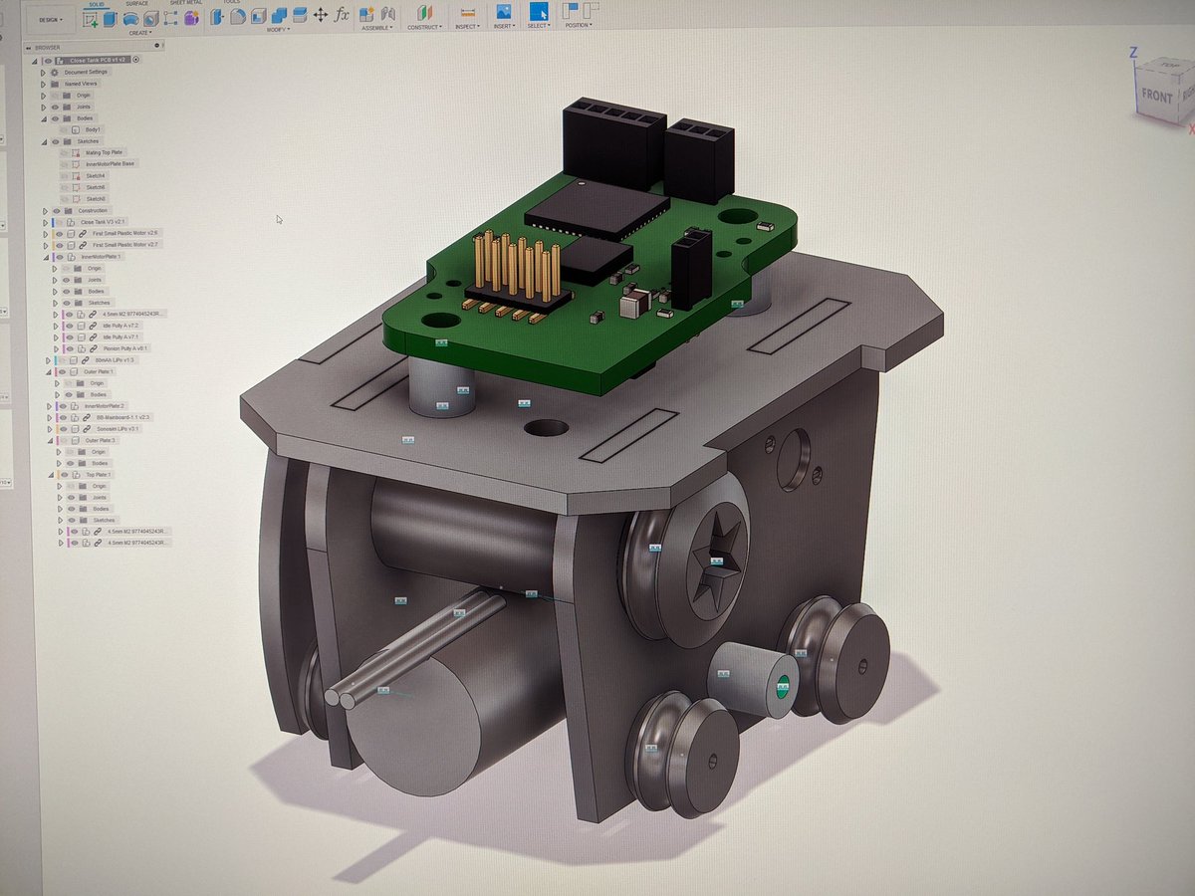Open the Assemble dropdown menu
The width and height of the screenshot is (1195, 896).
(x=377, y=28)
